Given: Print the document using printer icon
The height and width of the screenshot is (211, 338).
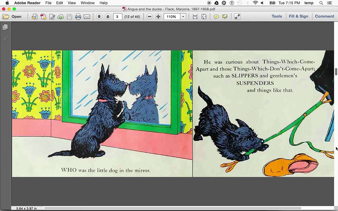Looking at the screenshot, I should (x=78, y=17).
